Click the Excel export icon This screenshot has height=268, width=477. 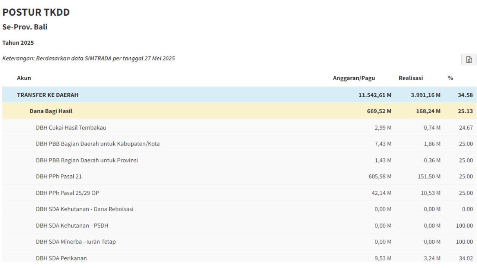tap(469, 60)
